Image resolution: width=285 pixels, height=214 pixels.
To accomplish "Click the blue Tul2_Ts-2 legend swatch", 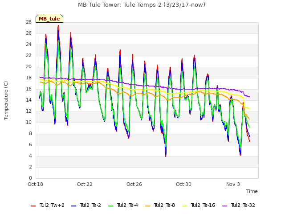I will click(73, 206).
